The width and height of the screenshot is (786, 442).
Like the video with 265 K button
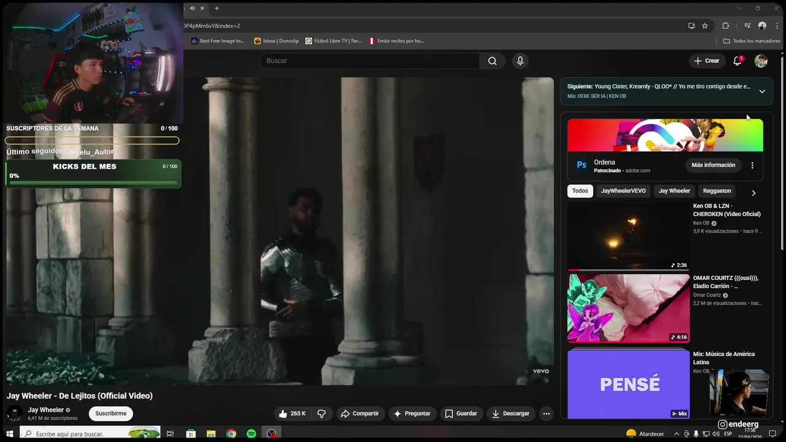click(x=292, y=414)
